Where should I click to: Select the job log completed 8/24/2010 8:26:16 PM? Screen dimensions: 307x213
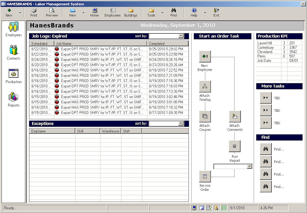(x=109, y=59)
